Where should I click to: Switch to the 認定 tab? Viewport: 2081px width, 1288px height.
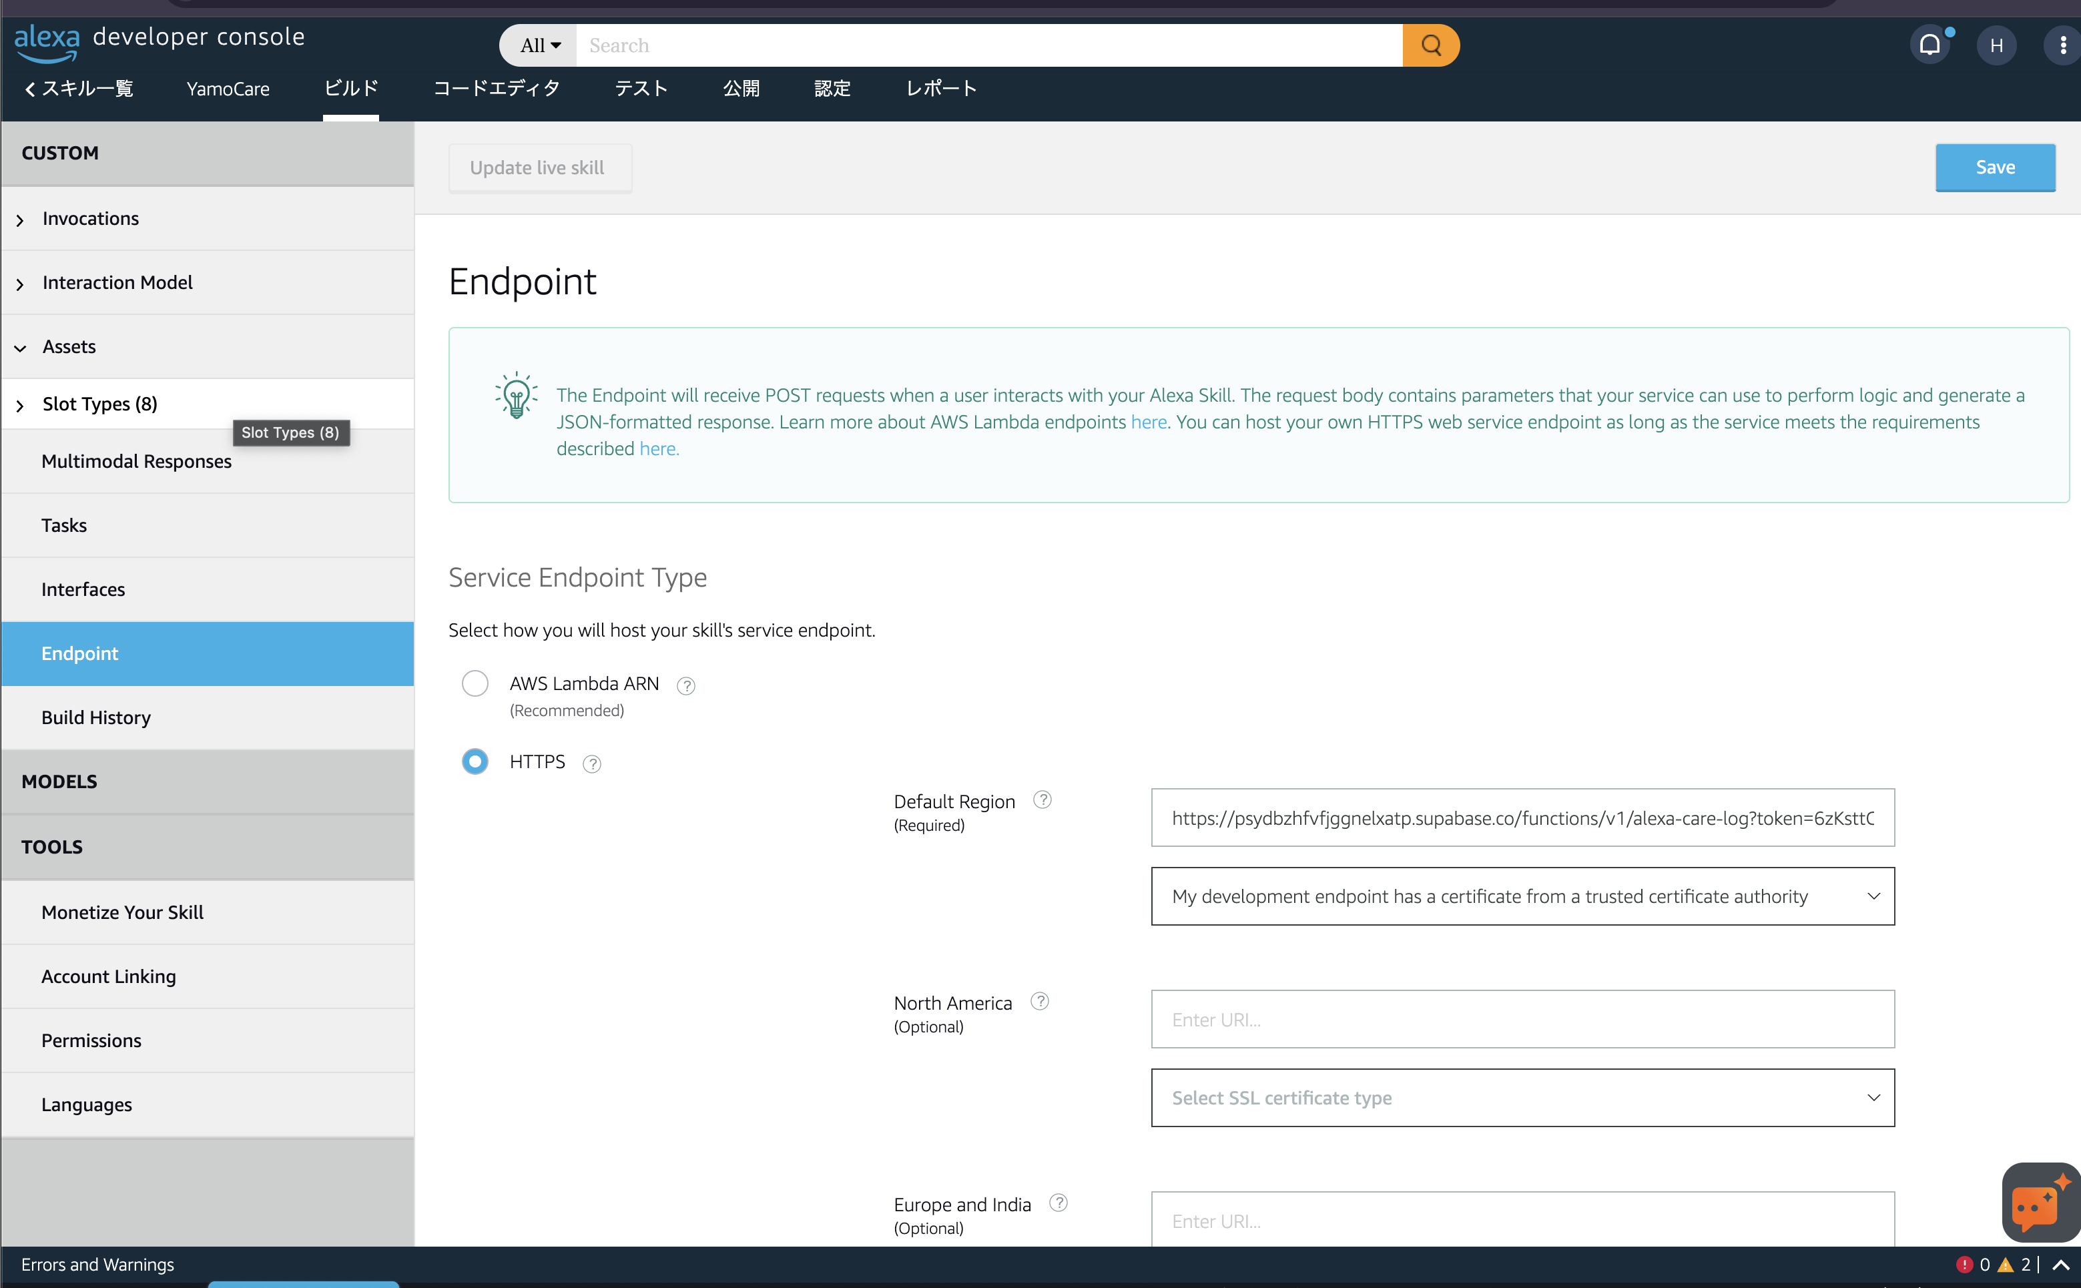click(x=832, y=89)
